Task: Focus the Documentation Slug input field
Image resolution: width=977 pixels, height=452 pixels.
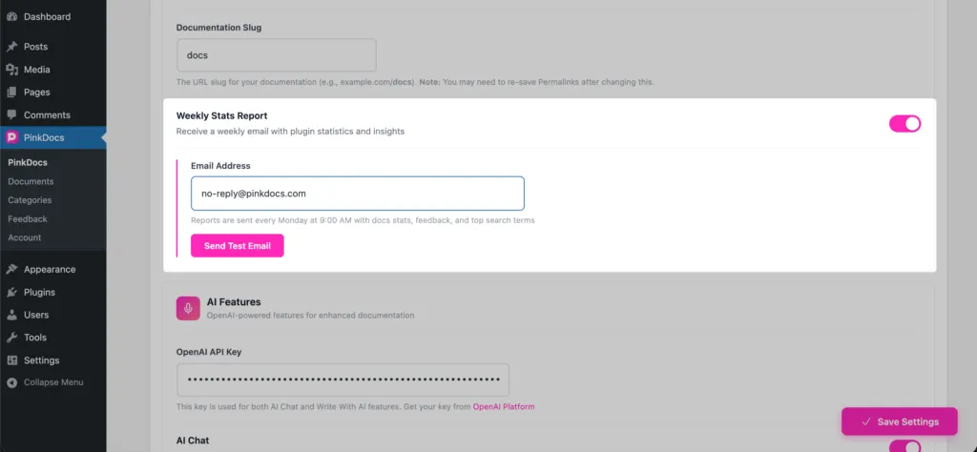Action: [x=276, y=55]
